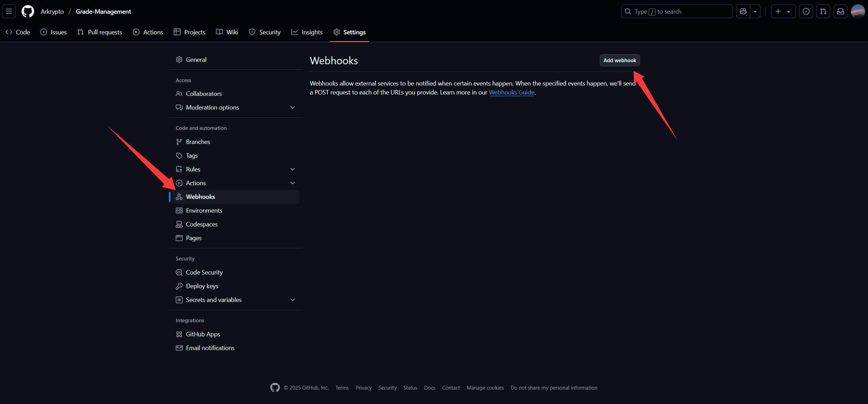The height and width of the screenshot is (404, 868).
Task: Expand the Moderation options section
Action: click(x=292, y=108)
